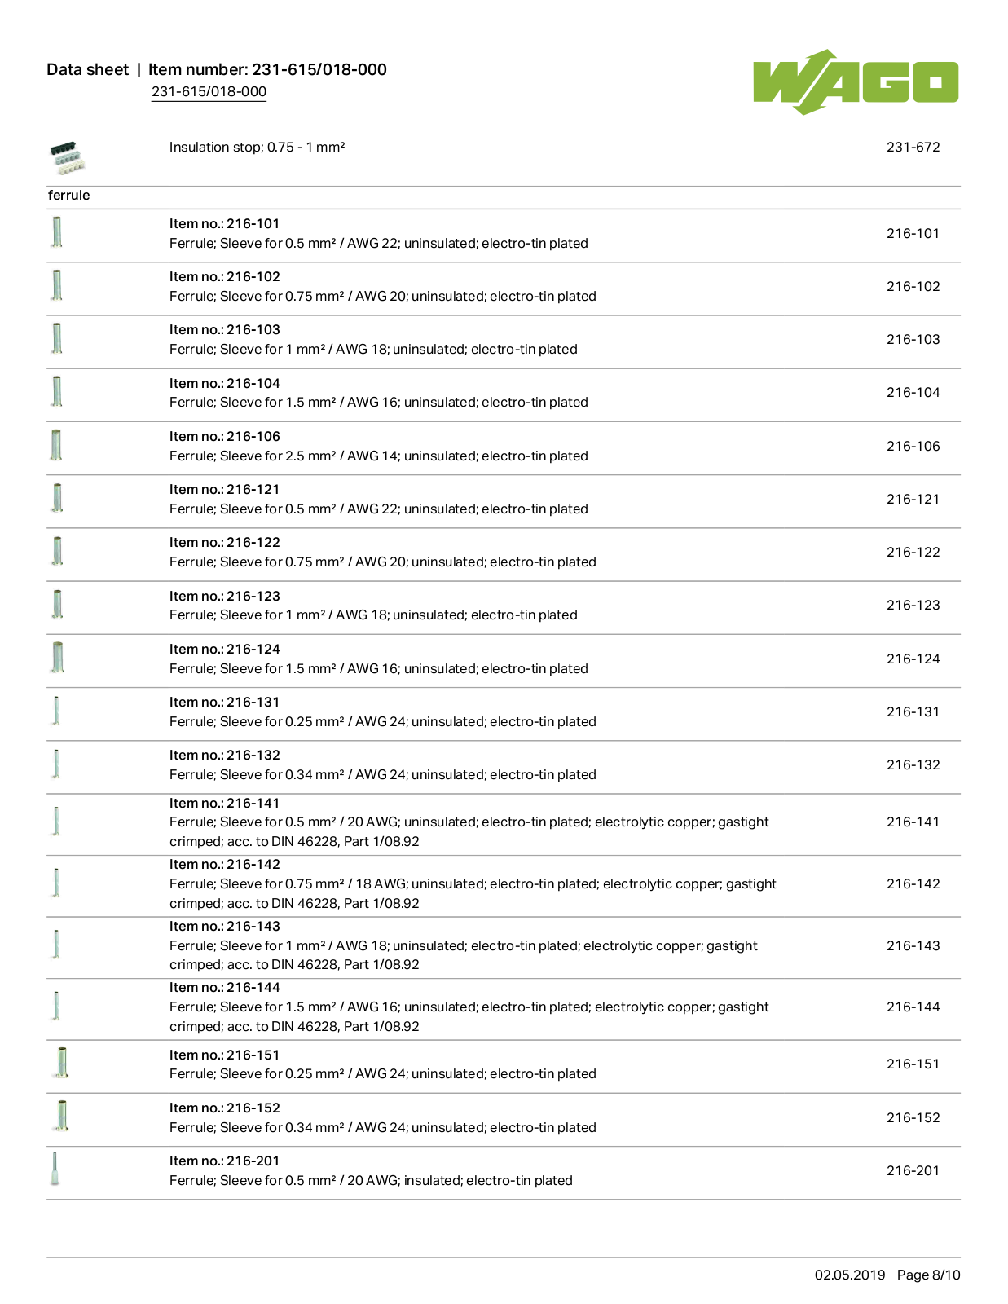Open item number 216-152 on the right

pyautogui.click(x=913, y=1117)
